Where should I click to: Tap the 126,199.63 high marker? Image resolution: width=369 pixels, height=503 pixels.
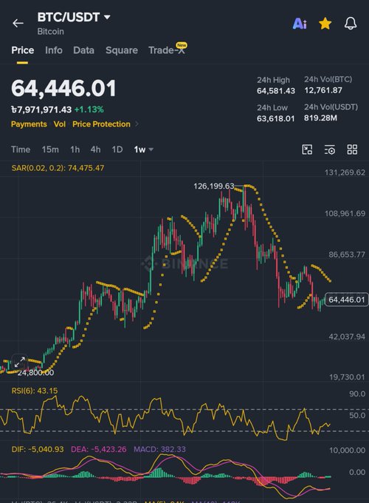coord(214,186)
